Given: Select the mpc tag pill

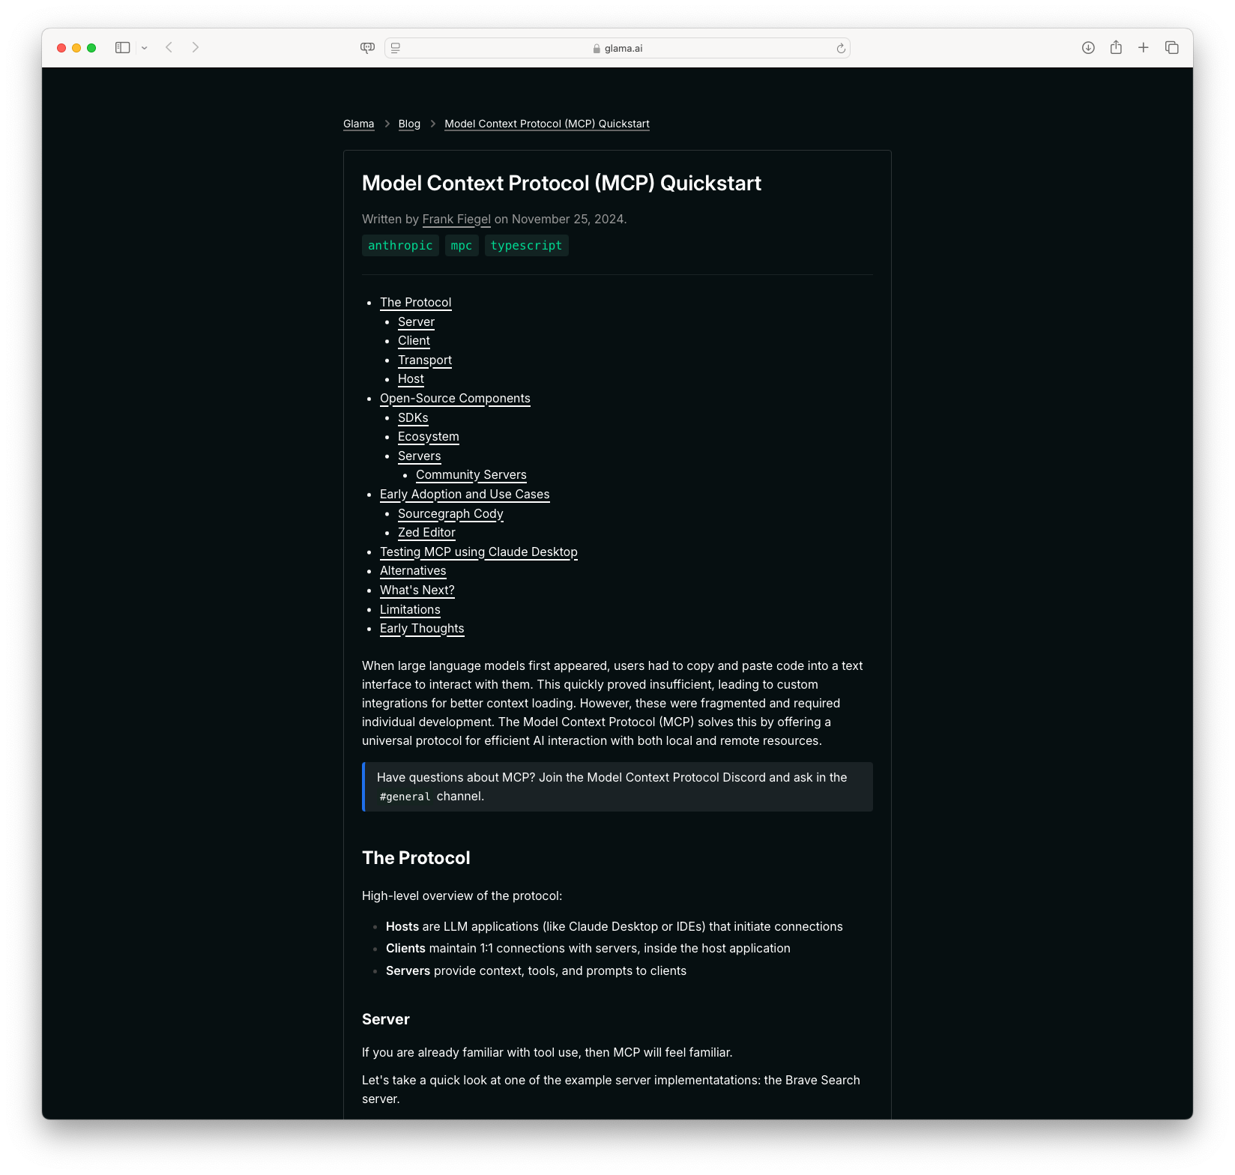Looking at the screenshot, I should click(462, 245).
